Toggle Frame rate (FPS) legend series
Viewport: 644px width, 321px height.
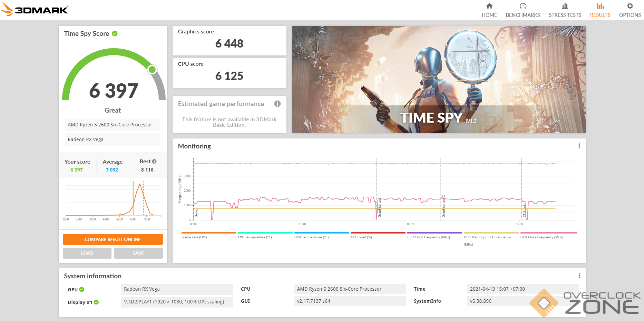click(194, 237)
